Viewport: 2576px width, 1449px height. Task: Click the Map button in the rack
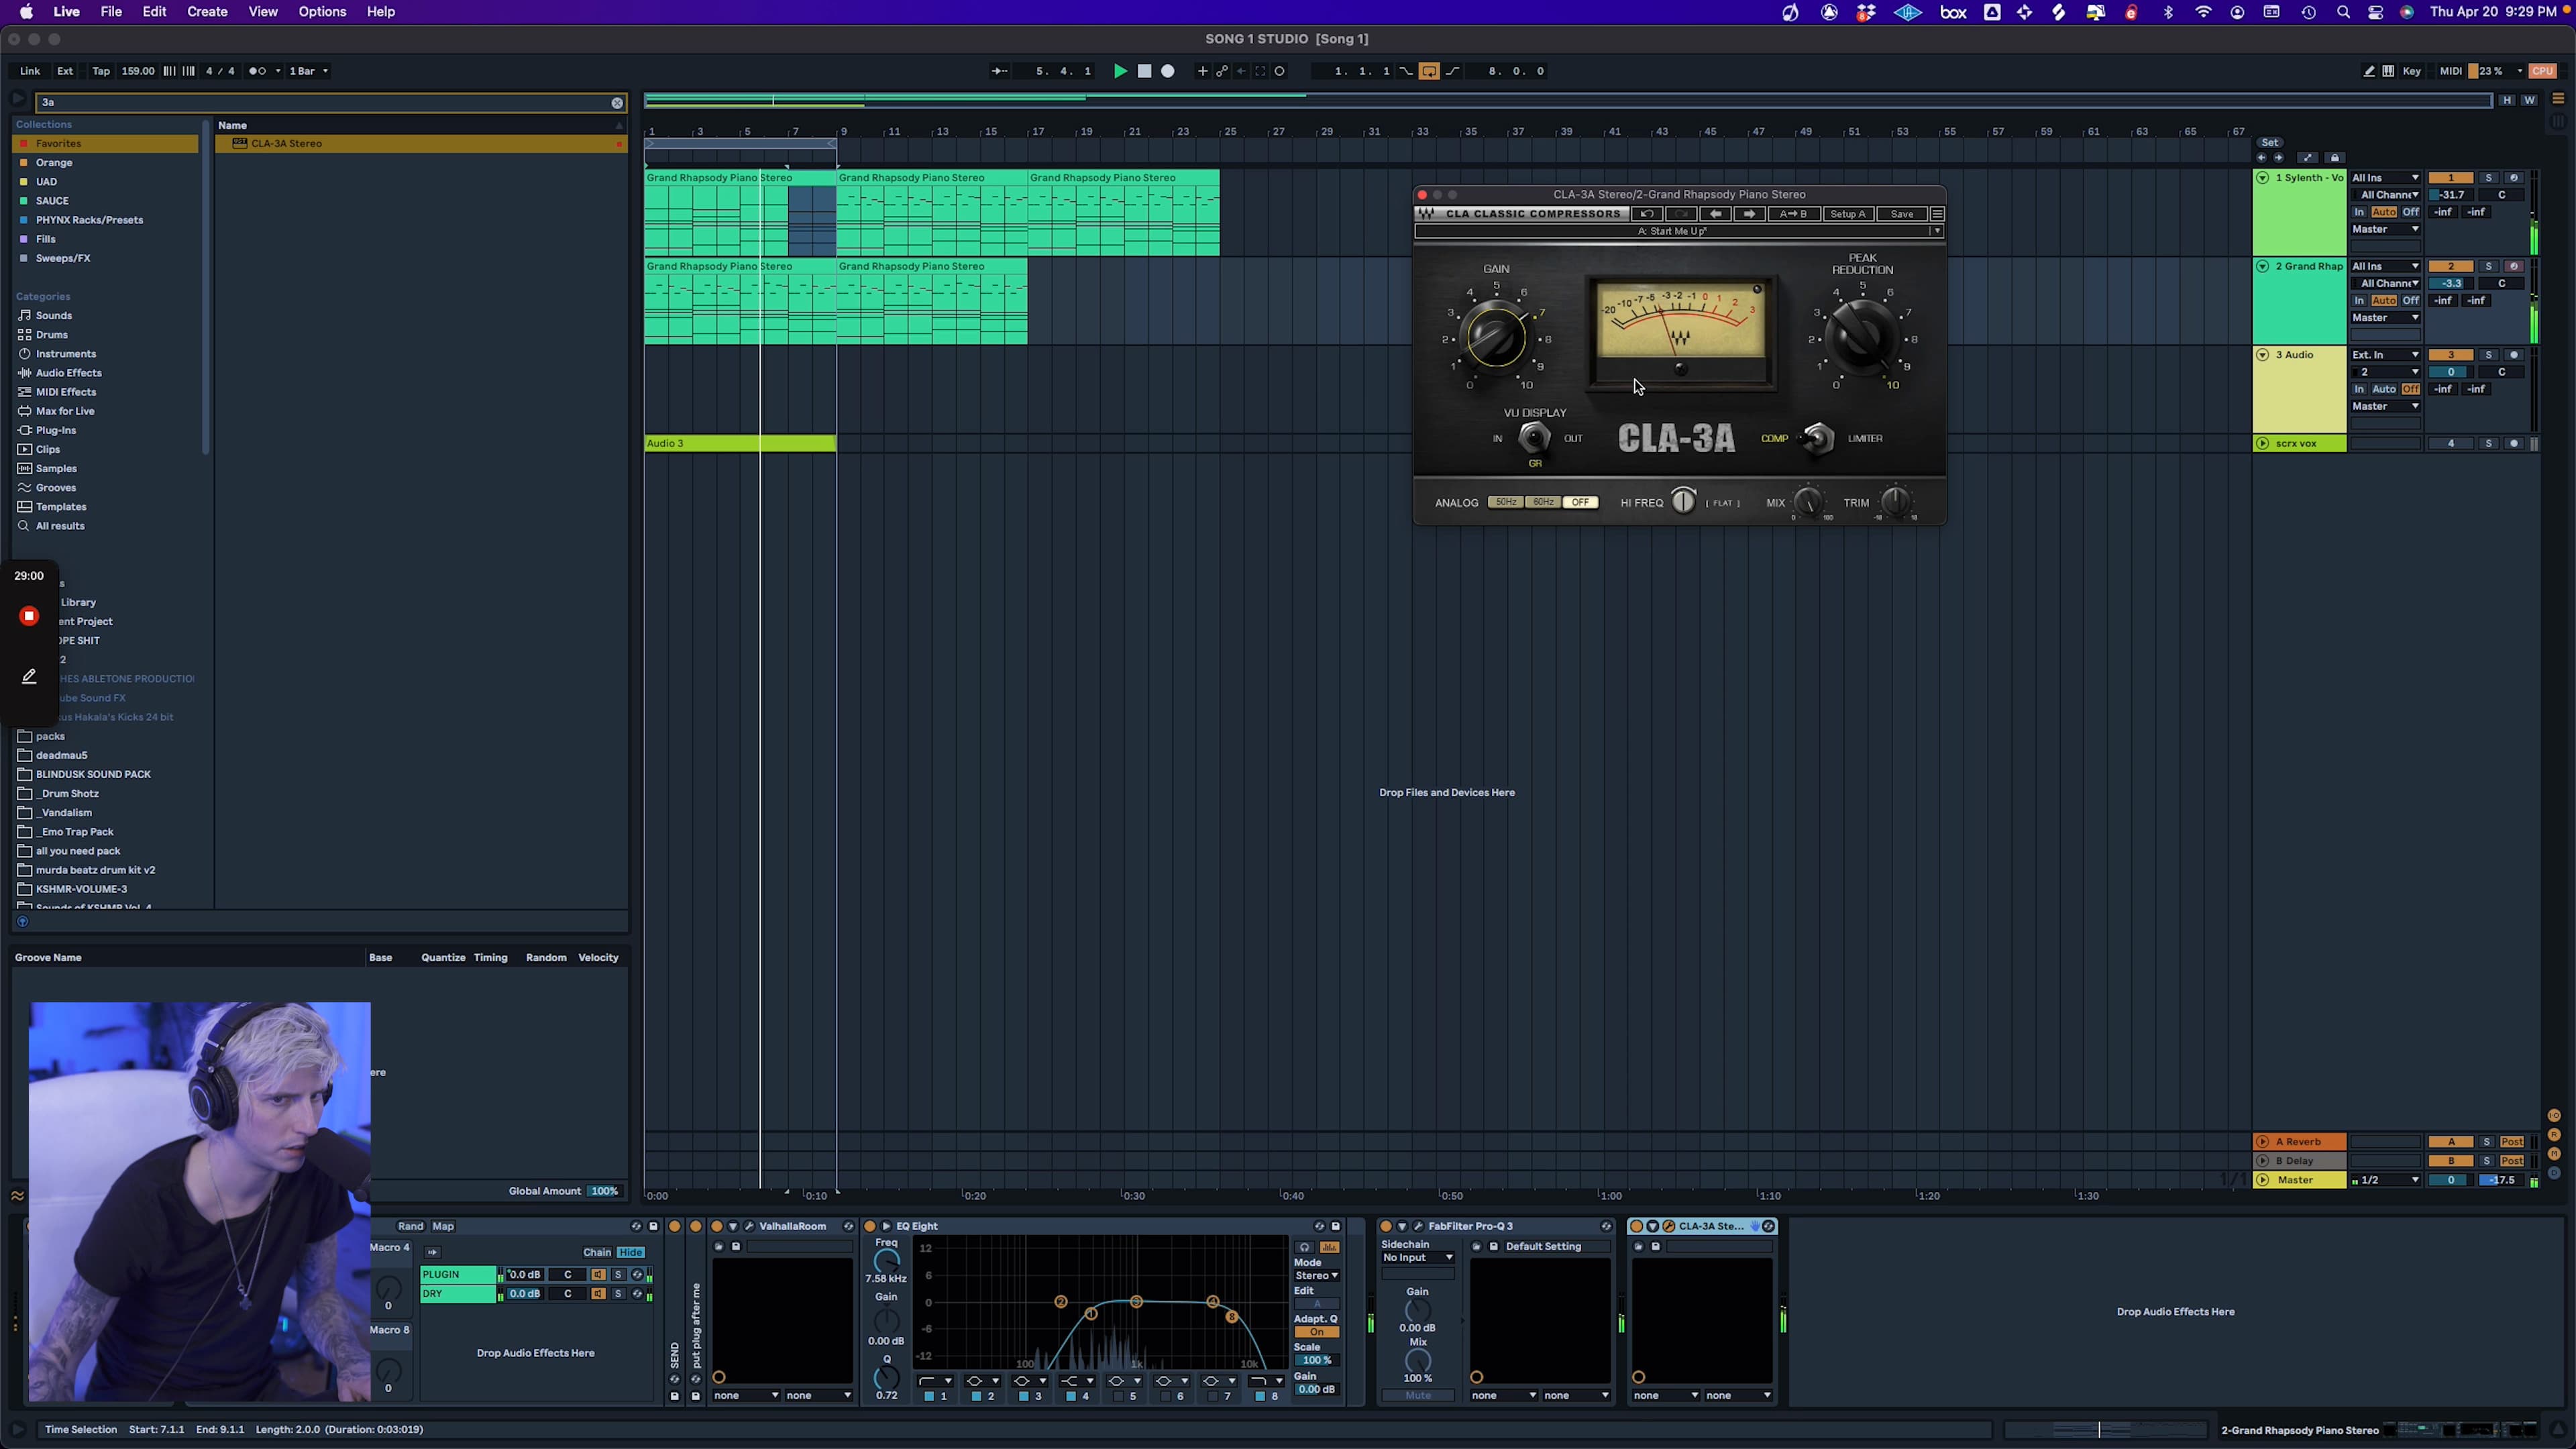443,1227
